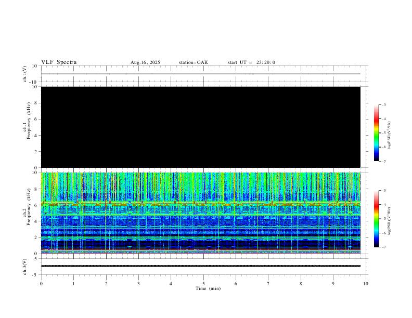Viewport: 412px width, 318px height.
Task: Click the lower colorbar beside ch.2 spectrogram
Action: [377, 219]
